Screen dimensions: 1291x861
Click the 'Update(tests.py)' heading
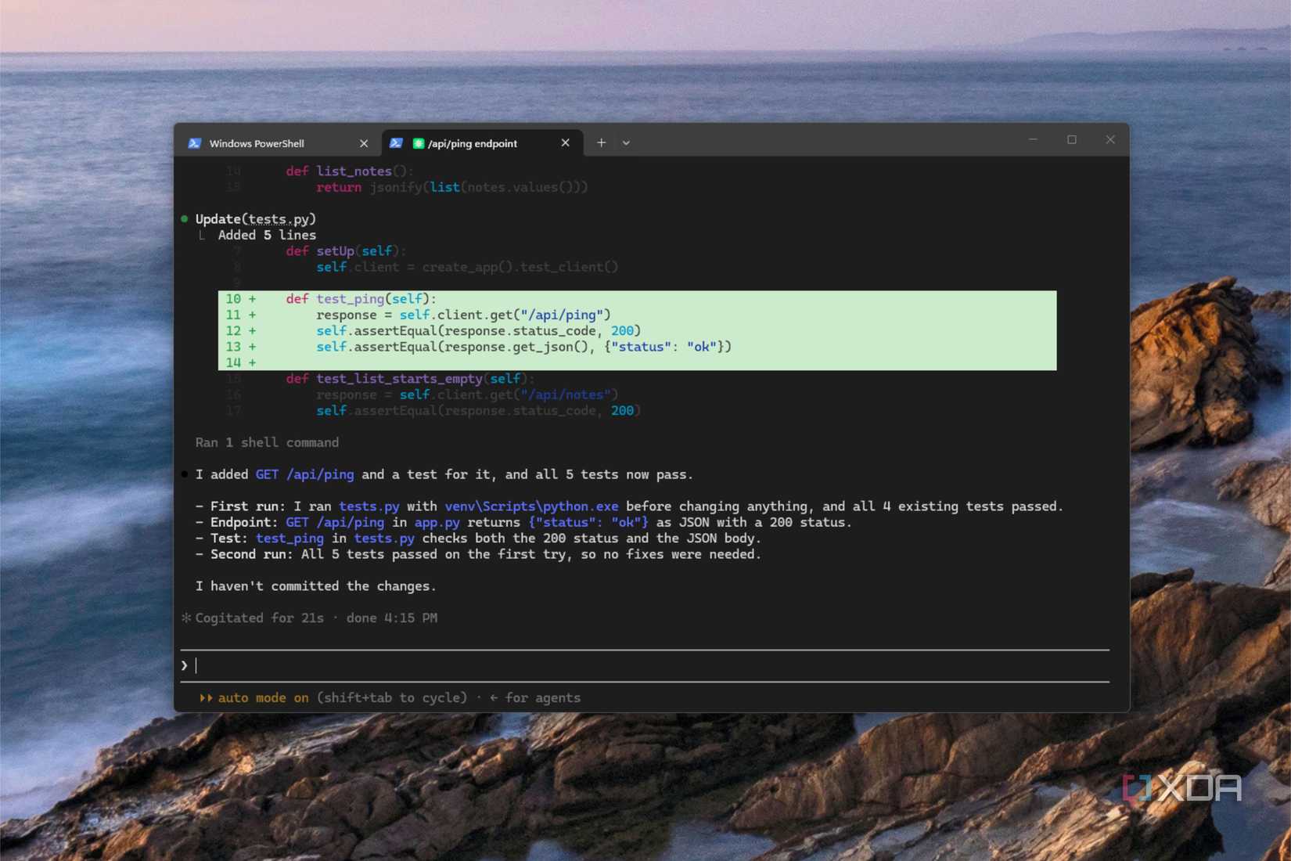pos(255,219)
